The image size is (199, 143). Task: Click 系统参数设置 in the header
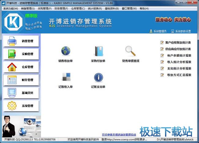pyautogui.click(x=183, y=31)
